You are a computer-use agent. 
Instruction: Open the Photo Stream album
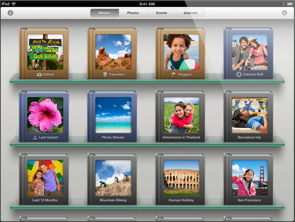tap(112, 116)
